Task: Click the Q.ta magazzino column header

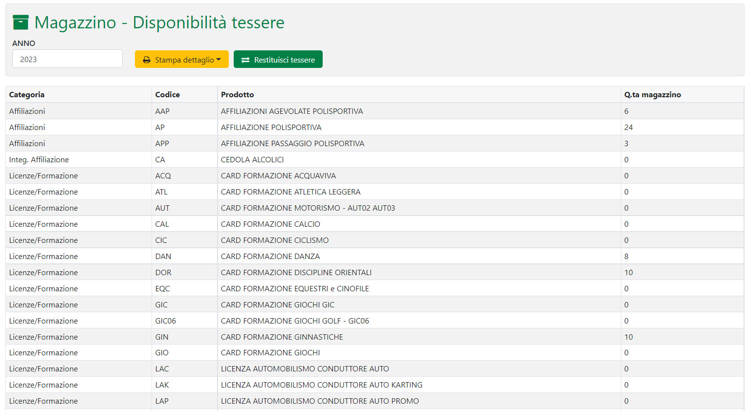Action: pos(652,95)
